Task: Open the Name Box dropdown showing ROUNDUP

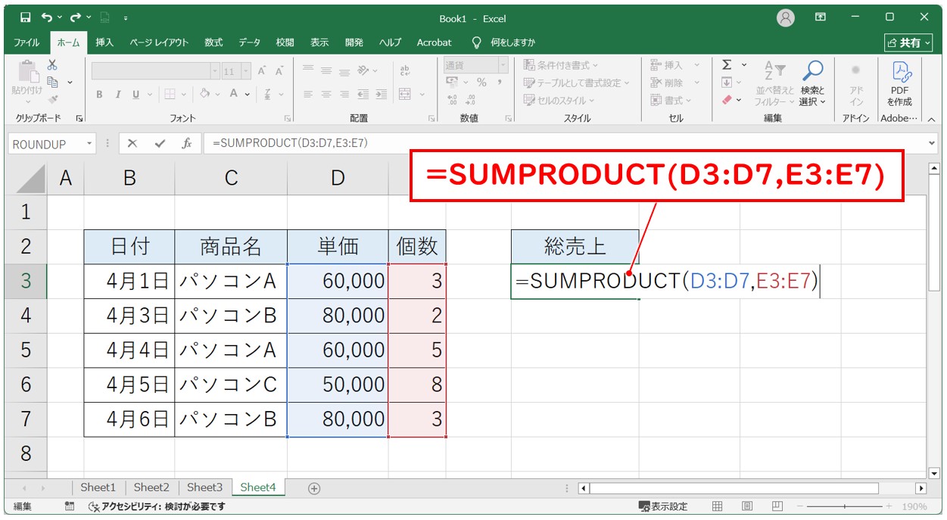Action: (89, 143)
